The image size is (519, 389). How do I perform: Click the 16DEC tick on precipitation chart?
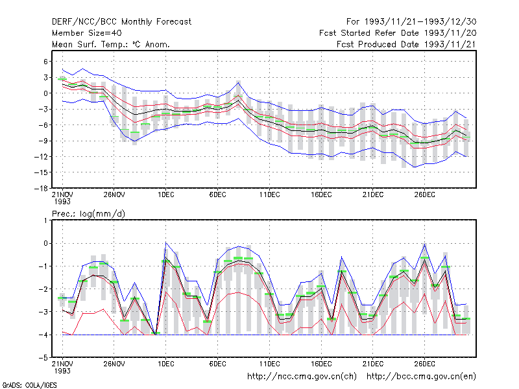point(321,364)
